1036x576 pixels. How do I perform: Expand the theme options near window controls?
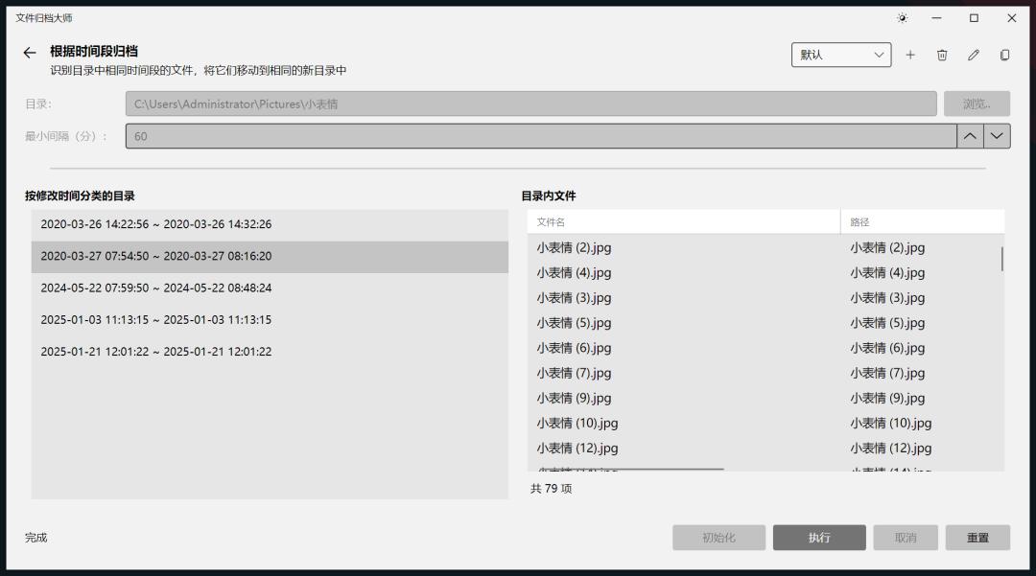(902, 17)
